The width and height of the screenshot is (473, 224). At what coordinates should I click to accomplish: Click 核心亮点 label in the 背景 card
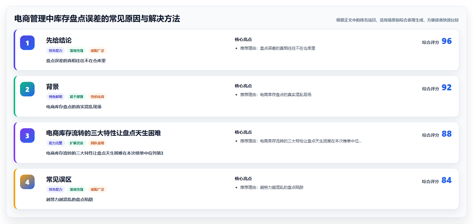[x=243, y=86]
